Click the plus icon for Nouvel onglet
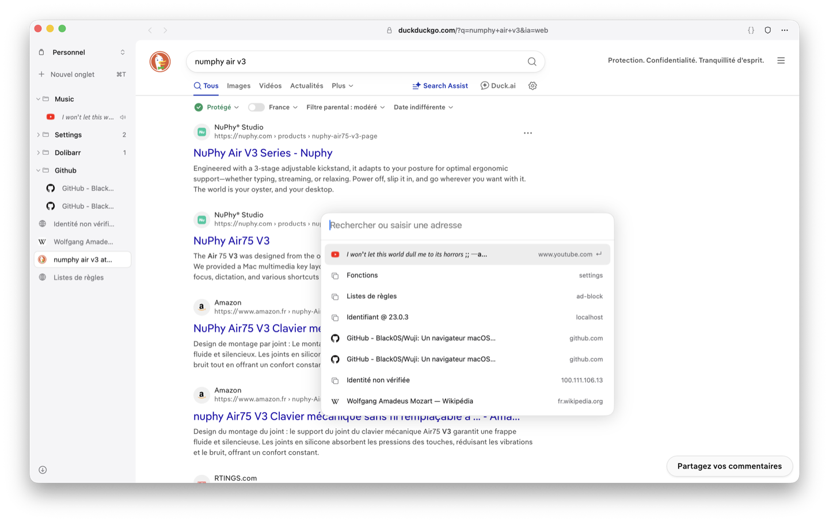The height and width of the screenshot is (522, 829). point(41,74)
